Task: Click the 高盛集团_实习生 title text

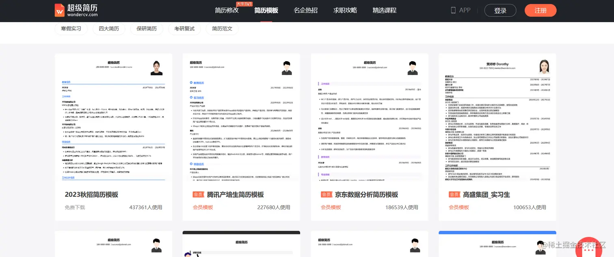Action: pos(486,195)
